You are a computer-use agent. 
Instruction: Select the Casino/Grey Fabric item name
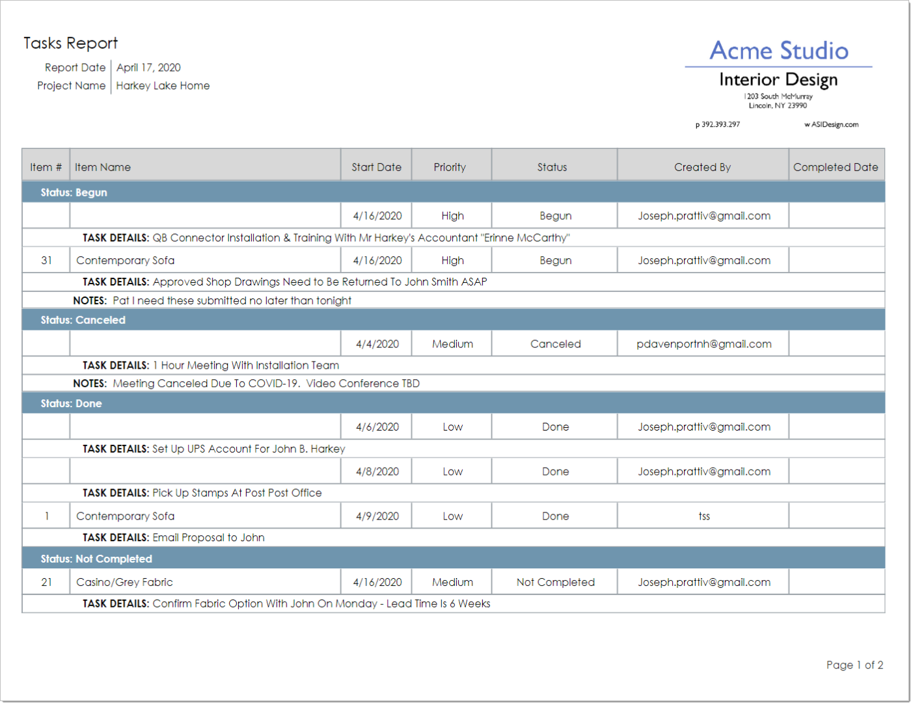124,582
